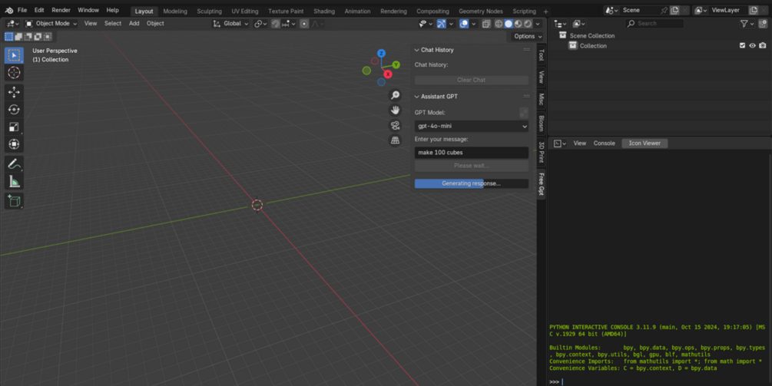Screen dimensions: 772x386
Task: Select the 3D Cursor tool
Action: click(14, 73)
